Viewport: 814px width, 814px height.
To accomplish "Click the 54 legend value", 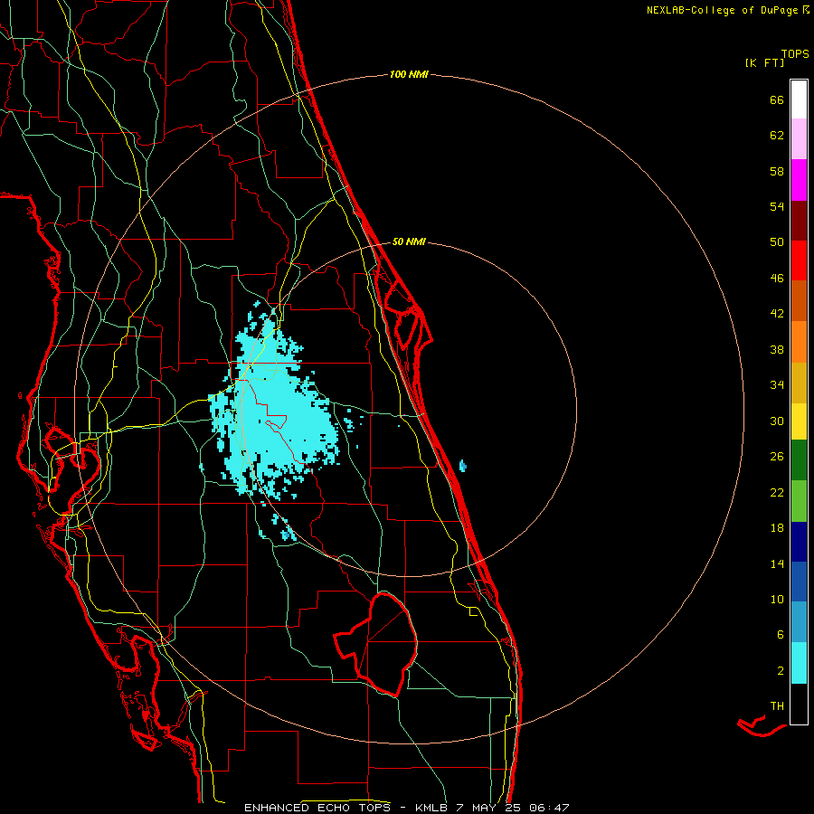I will coord(777,206).
